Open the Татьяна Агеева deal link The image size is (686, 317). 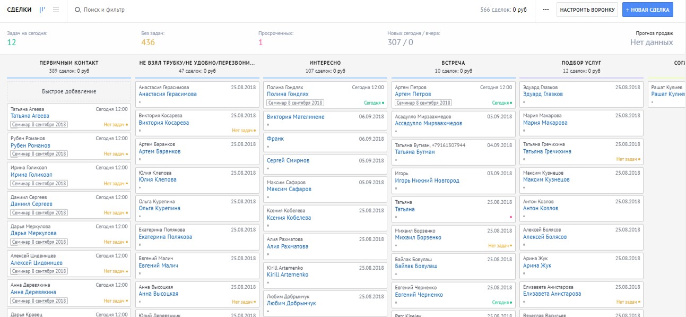tap(30, 116)
